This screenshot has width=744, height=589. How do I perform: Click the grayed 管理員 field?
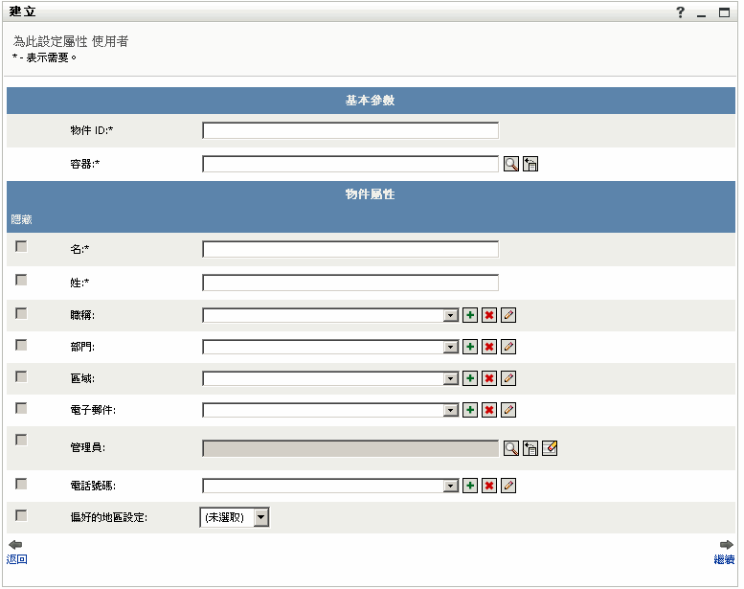pyautogui.click(x=350, y=448)
